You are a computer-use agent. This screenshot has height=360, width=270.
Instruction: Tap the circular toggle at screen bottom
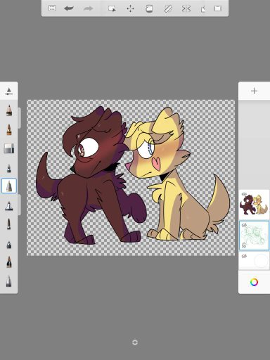135,342
